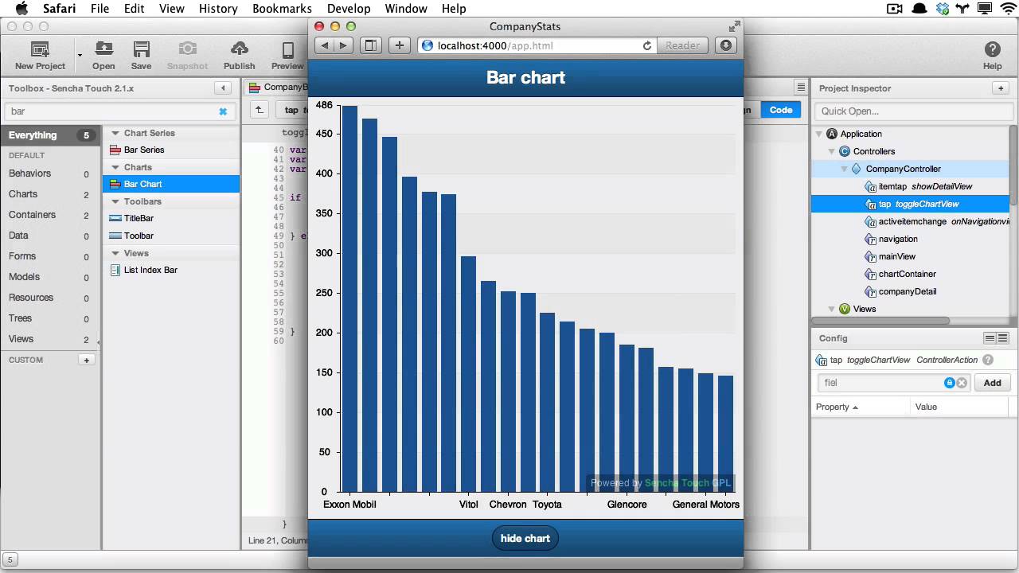Click the Save icon in Architect toolbar
Image resolution: width=1019 pixels, height=573 pixels.
coord(142,49)
